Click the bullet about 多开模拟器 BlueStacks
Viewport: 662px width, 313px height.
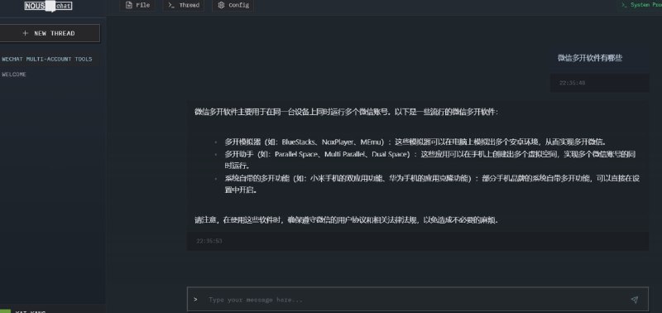(416, 142)
